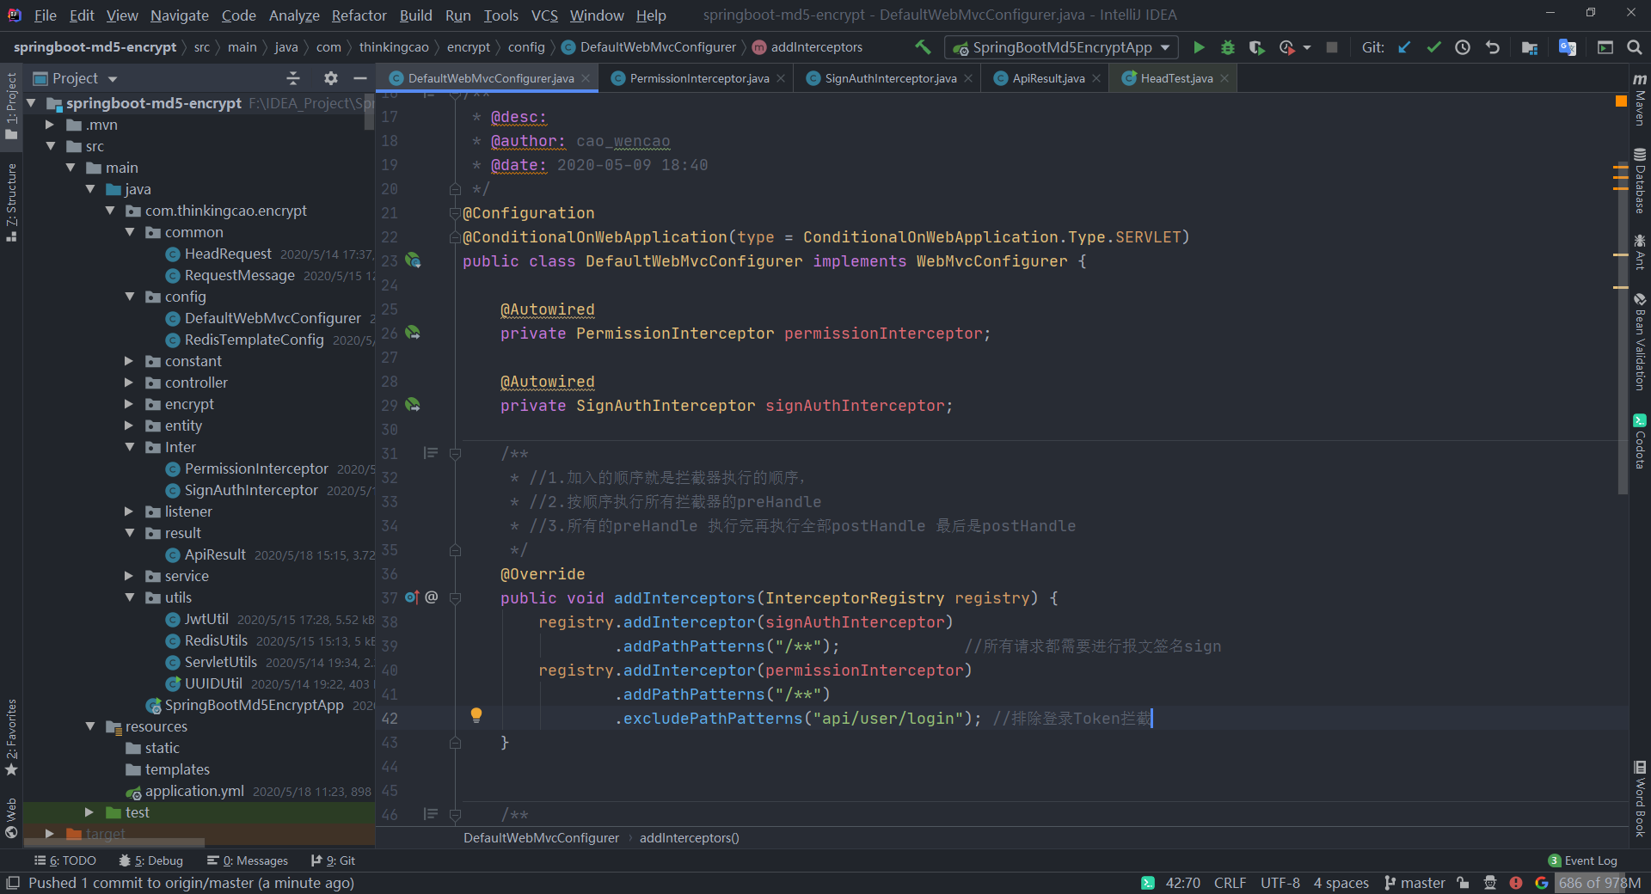This screenshot has height=894, width=1651.
Task: Open the SpringBootMd5EncryptApp run configuration dropdown
Action: [x=1060, y=47]
